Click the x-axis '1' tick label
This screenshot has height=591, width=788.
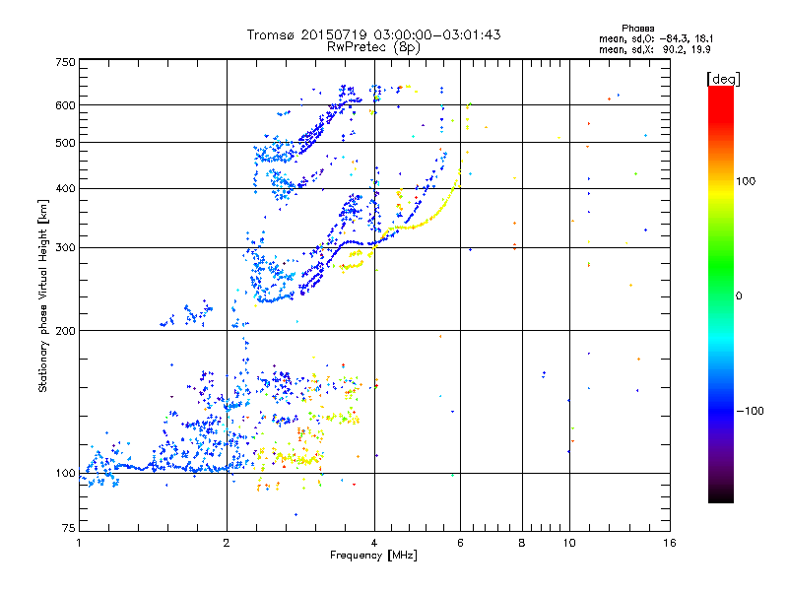79,543
